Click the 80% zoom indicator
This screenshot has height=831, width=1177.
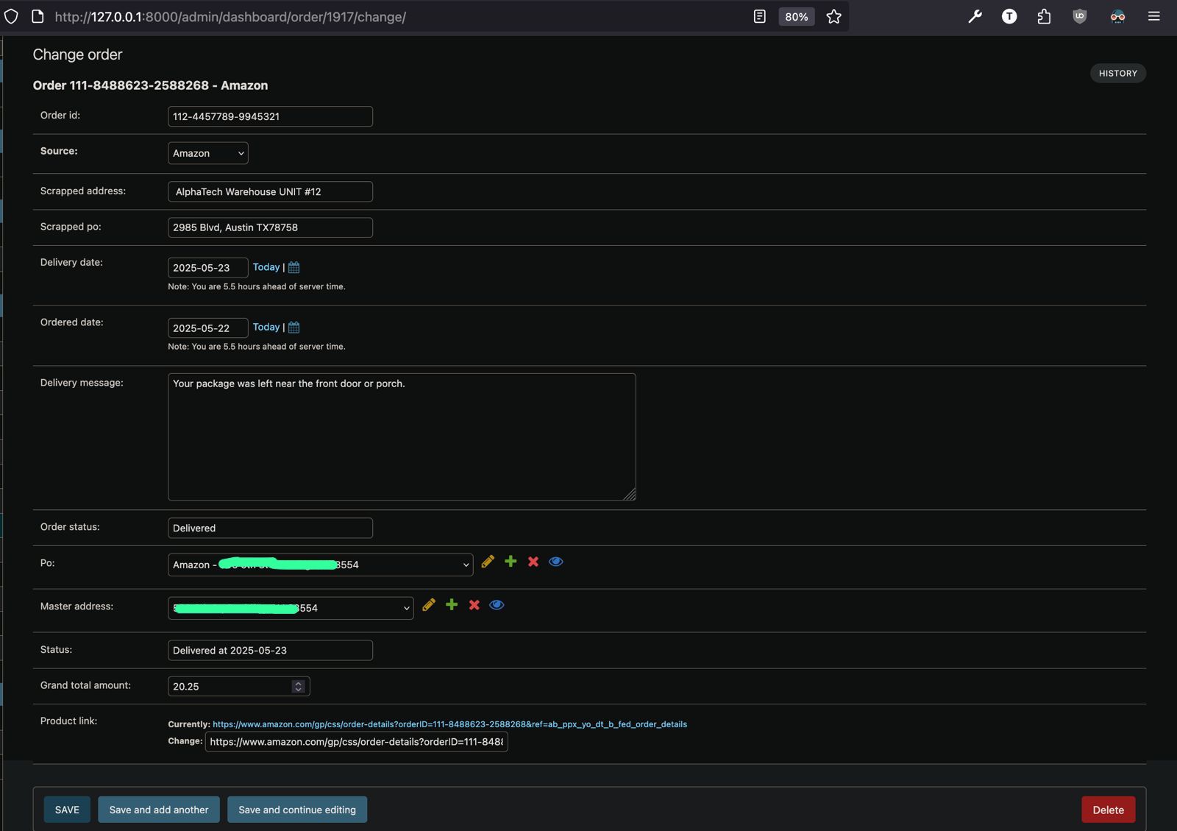click(797, 16)
